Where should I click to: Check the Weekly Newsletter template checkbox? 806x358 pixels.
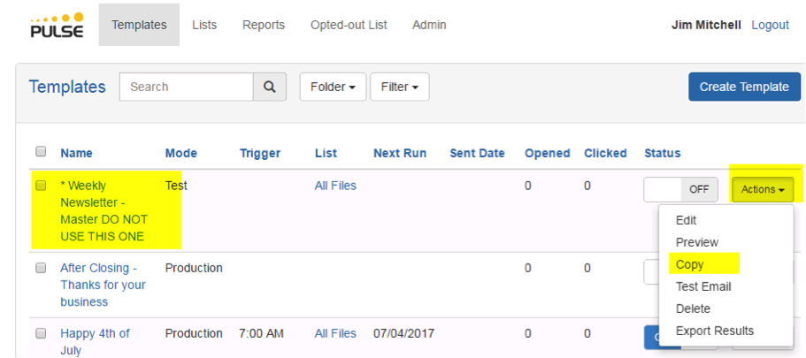[x=41, y=186]
